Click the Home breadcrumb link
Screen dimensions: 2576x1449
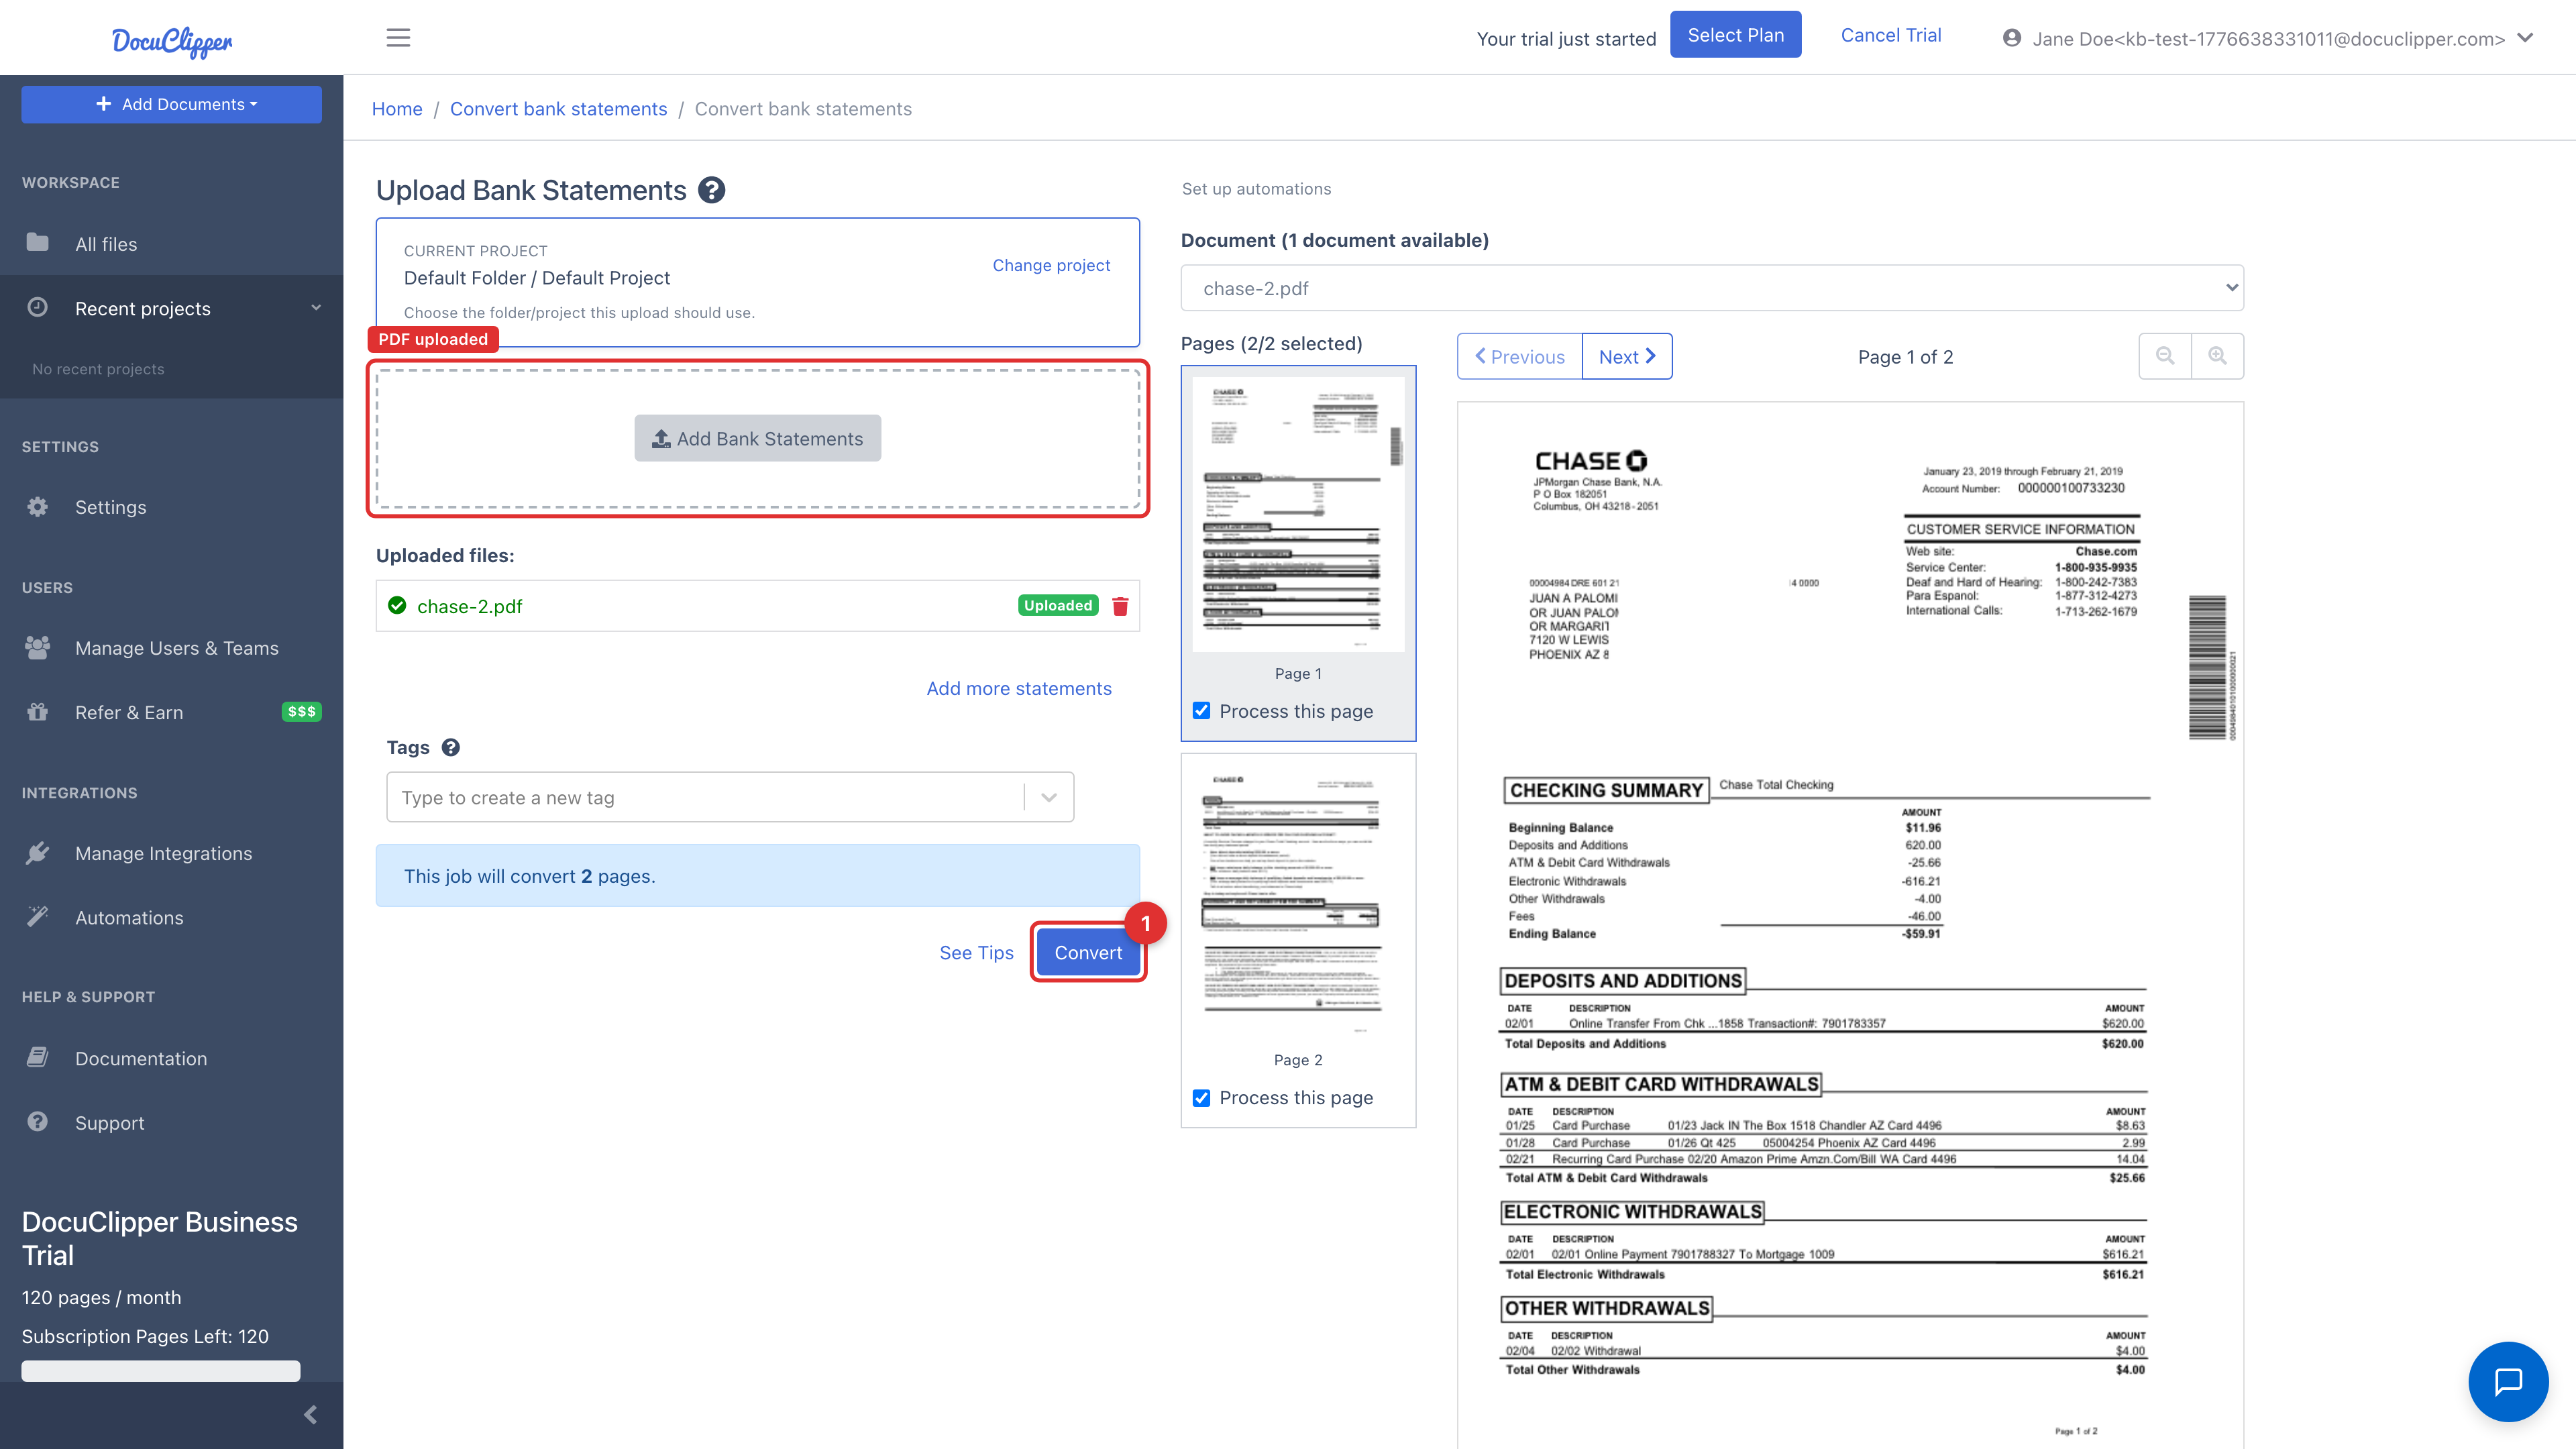(397, 108)
